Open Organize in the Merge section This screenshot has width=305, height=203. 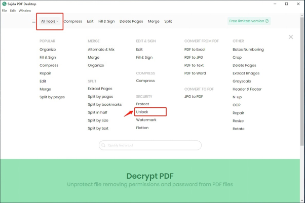coord(96,65)
